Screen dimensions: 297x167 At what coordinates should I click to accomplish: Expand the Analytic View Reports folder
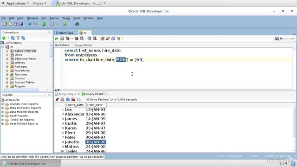2,104
